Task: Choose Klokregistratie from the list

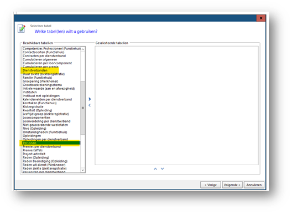Action: [33, 107]
